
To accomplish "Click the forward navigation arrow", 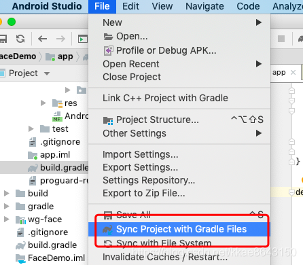I will (x=60, y=39).
